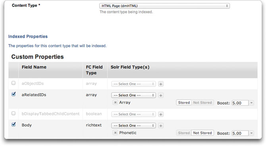Remove the Array field type tag
The width and height of the screenshot is (266, 146).
(116, 102)
